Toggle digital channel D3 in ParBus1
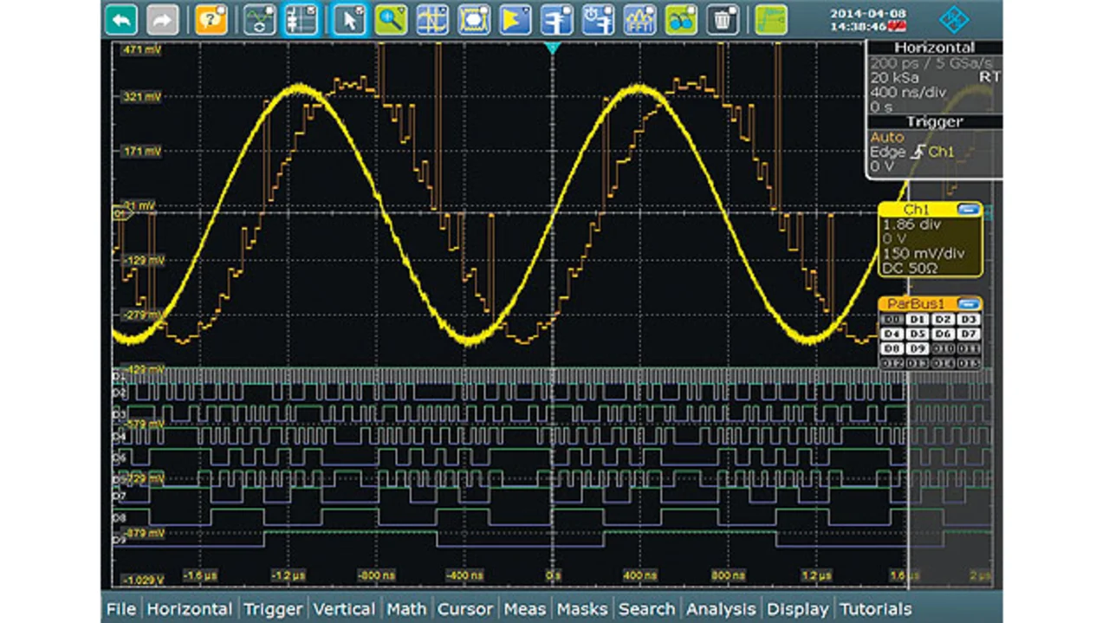Viewport: 1109px width, 623px height. click(x=970, y=320)
